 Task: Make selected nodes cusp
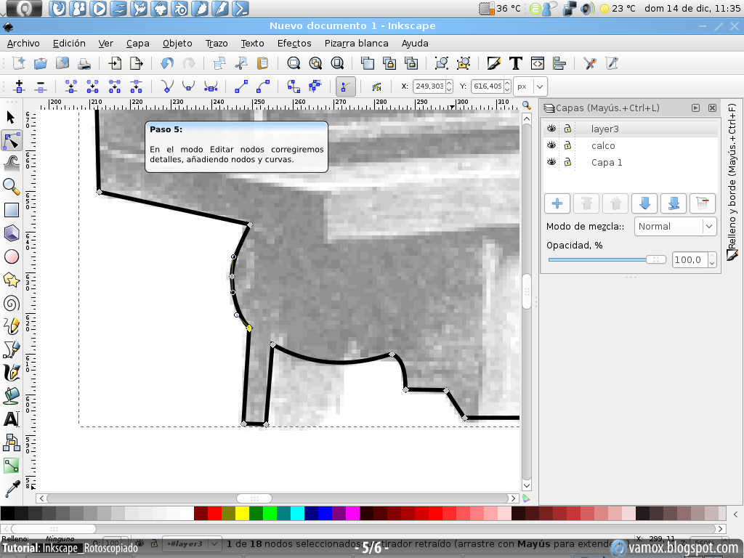tap(167, 86)
